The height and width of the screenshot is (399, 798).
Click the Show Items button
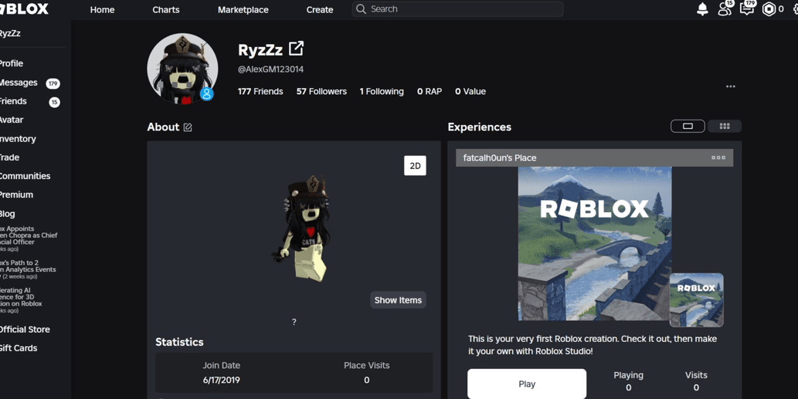(x=398, y=300)
